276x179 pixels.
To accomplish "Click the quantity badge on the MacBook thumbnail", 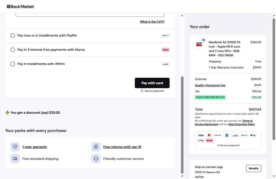I will [204, 40].
